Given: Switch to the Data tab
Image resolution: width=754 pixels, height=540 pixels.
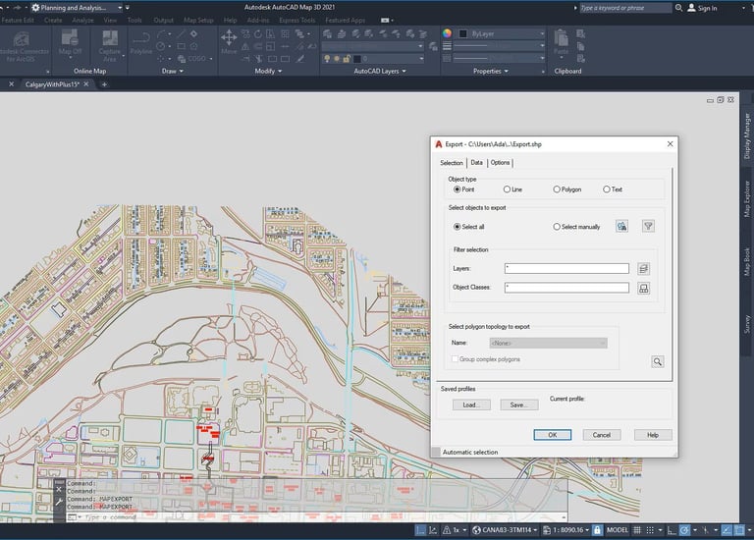Looking at the screenshot, I should coord(476,163).
